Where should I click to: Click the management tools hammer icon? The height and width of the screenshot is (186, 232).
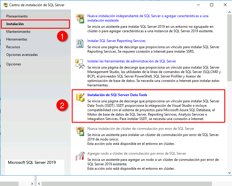tap(80, 64)
